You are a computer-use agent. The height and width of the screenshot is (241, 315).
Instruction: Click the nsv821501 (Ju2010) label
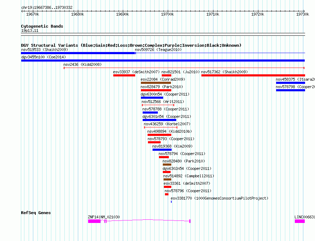coord(181,72)
